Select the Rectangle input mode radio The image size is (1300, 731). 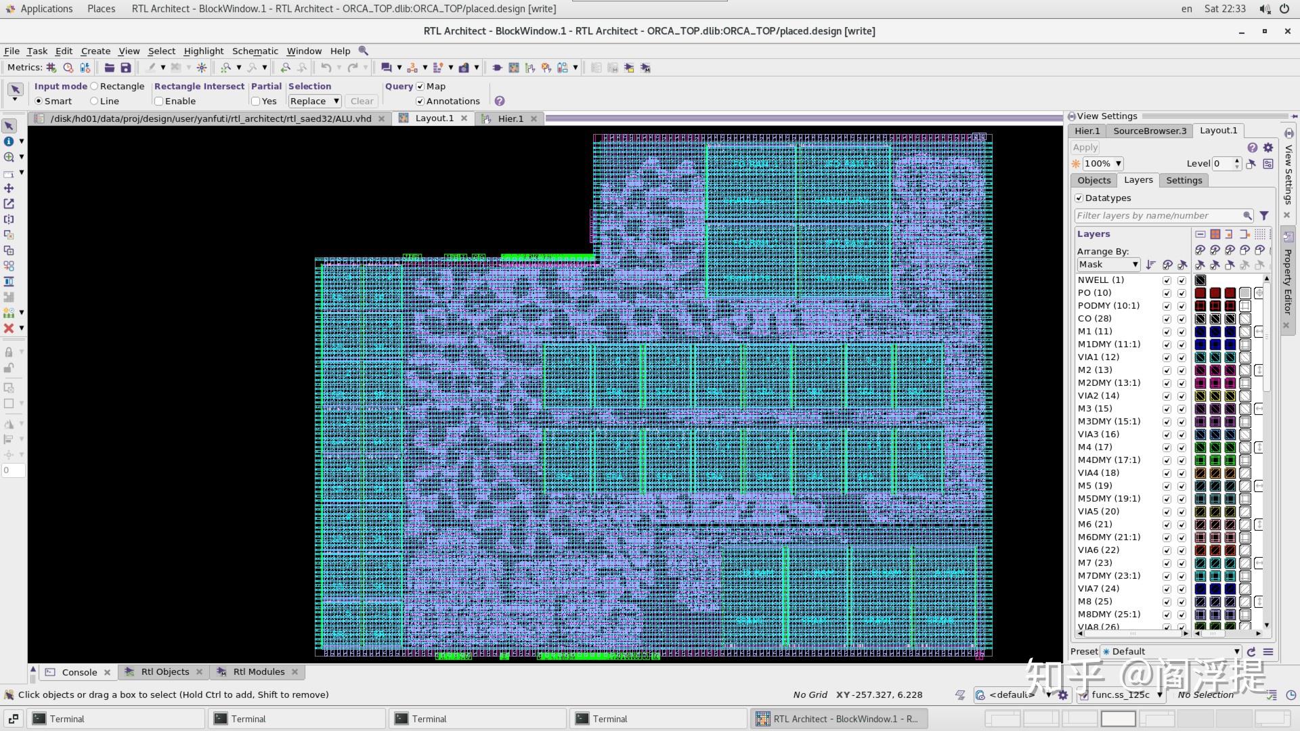coord(95,87)
